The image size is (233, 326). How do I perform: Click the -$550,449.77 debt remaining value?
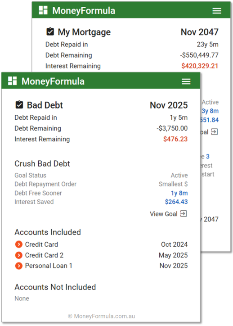pos(199,55)
